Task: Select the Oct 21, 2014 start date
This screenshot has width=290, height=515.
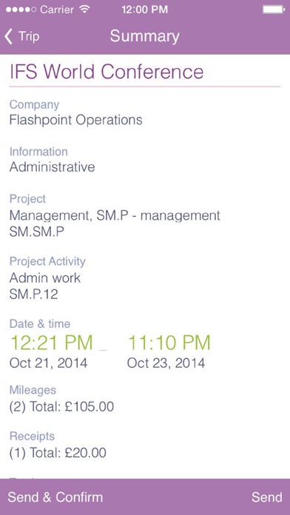Action: [x=49, y=363]
